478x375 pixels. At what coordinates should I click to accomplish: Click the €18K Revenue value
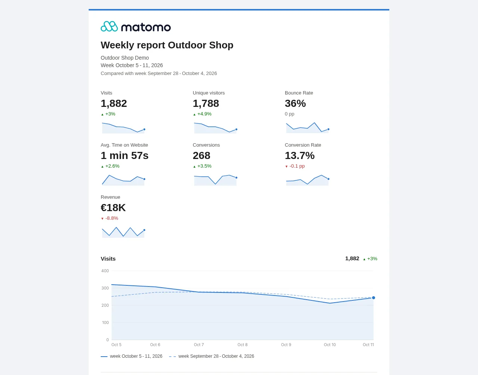click(113, 208)
